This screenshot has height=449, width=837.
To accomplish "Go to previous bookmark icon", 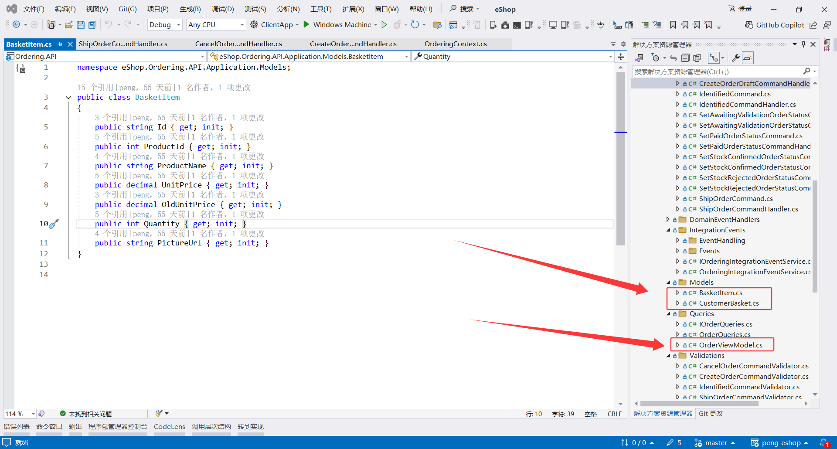I will [685, 25].
